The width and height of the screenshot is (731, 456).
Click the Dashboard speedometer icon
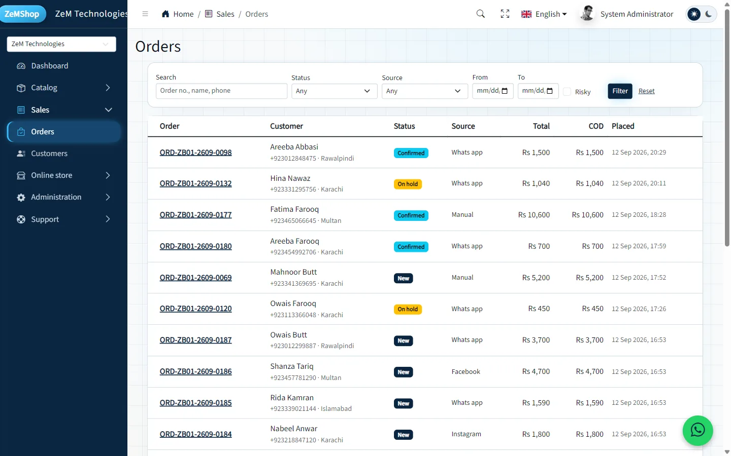coord(21,66)
